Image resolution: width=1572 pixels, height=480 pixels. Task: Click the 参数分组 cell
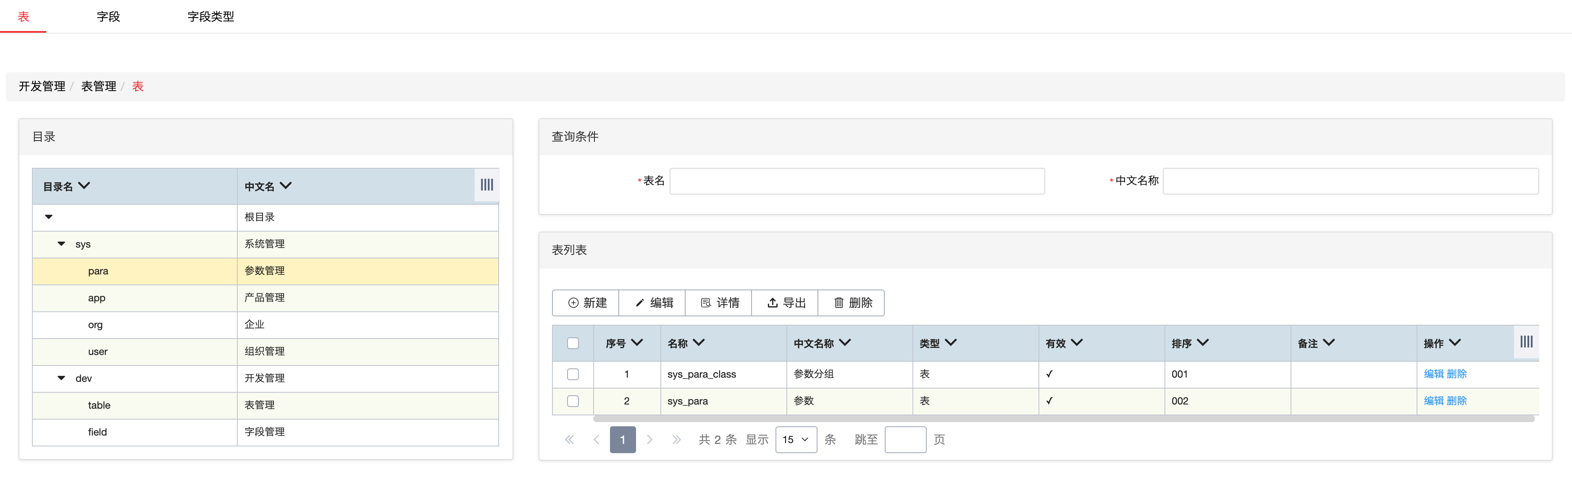[x=849, y=374]
